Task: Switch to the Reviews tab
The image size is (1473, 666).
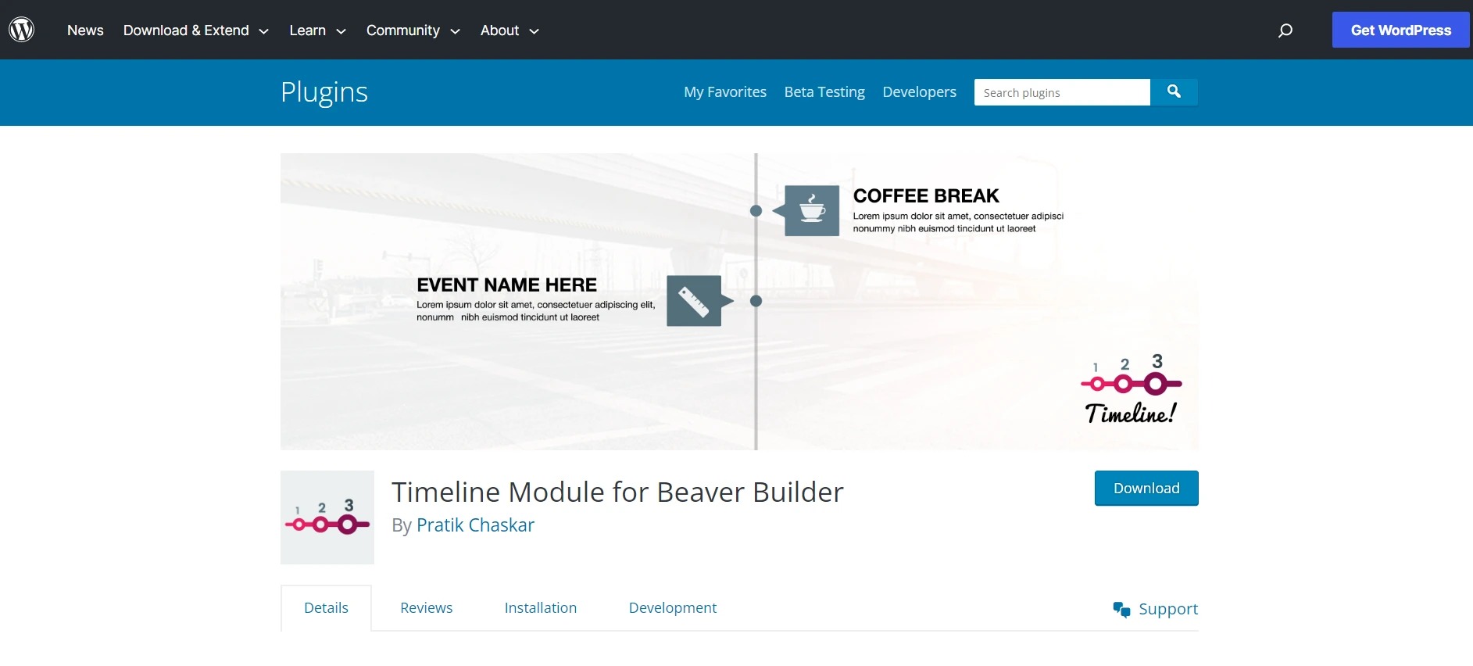Action: (x=426, y=608)
